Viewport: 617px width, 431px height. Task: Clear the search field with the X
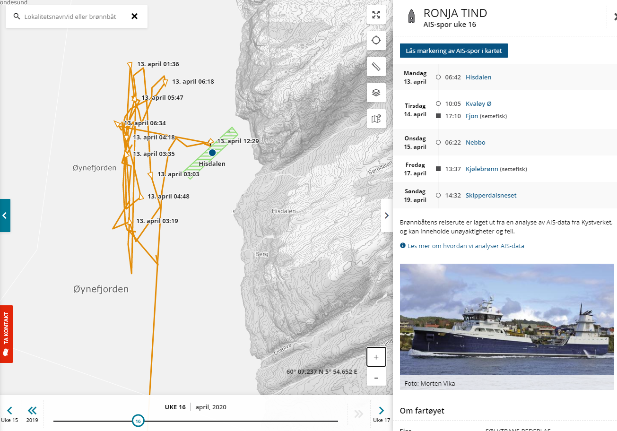pos(134,17)
